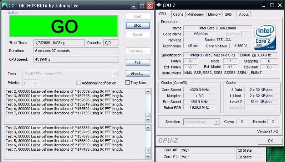Viewport: 285px width, 162px height.
Task: Click the Intel Core 2 Duo logo
Action: coord(265,37)
